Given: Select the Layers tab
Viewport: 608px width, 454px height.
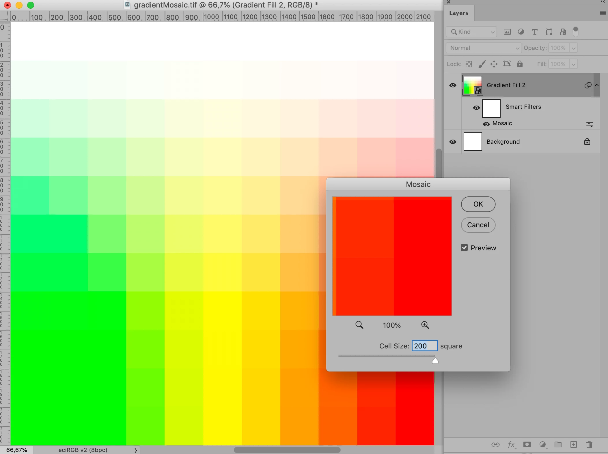Looking at the screenshot, I should tap(458, 13).
